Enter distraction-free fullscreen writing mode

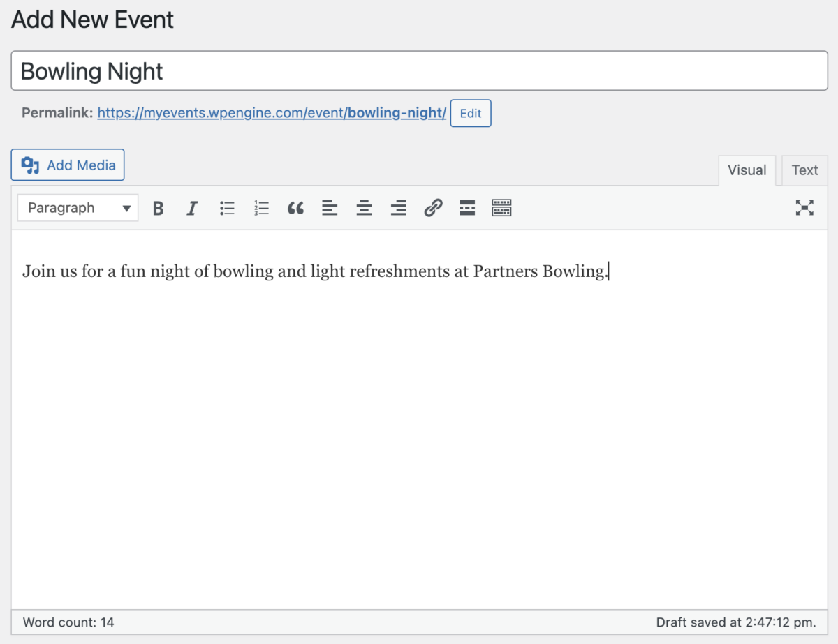tap(804, 208)
